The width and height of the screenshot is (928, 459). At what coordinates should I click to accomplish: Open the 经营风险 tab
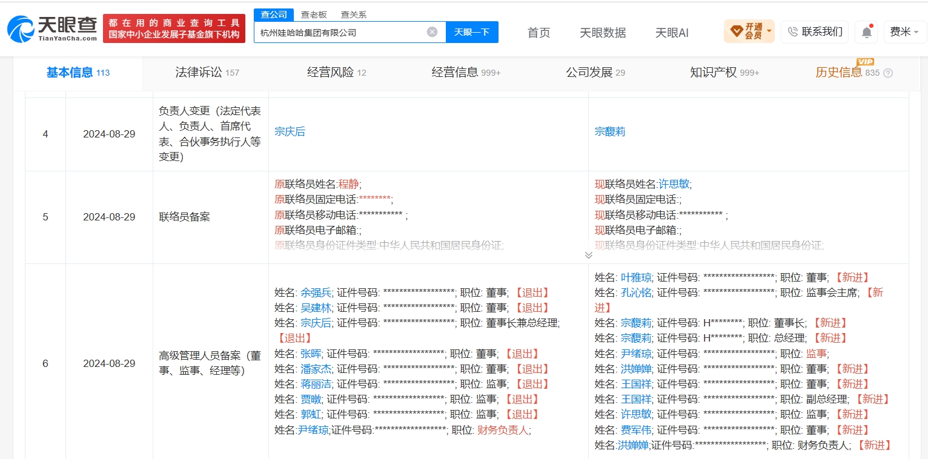click(x=337, y=73)
